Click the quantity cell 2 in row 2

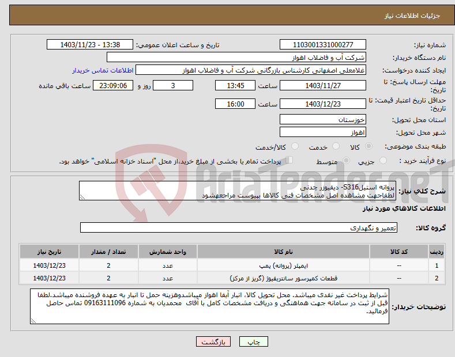[108, 278]
